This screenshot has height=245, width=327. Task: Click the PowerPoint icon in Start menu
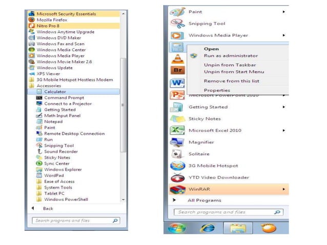pos(177,95)
